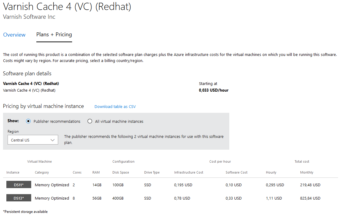
Task: Click the 100GB disk space value
Action: [118, 185]
